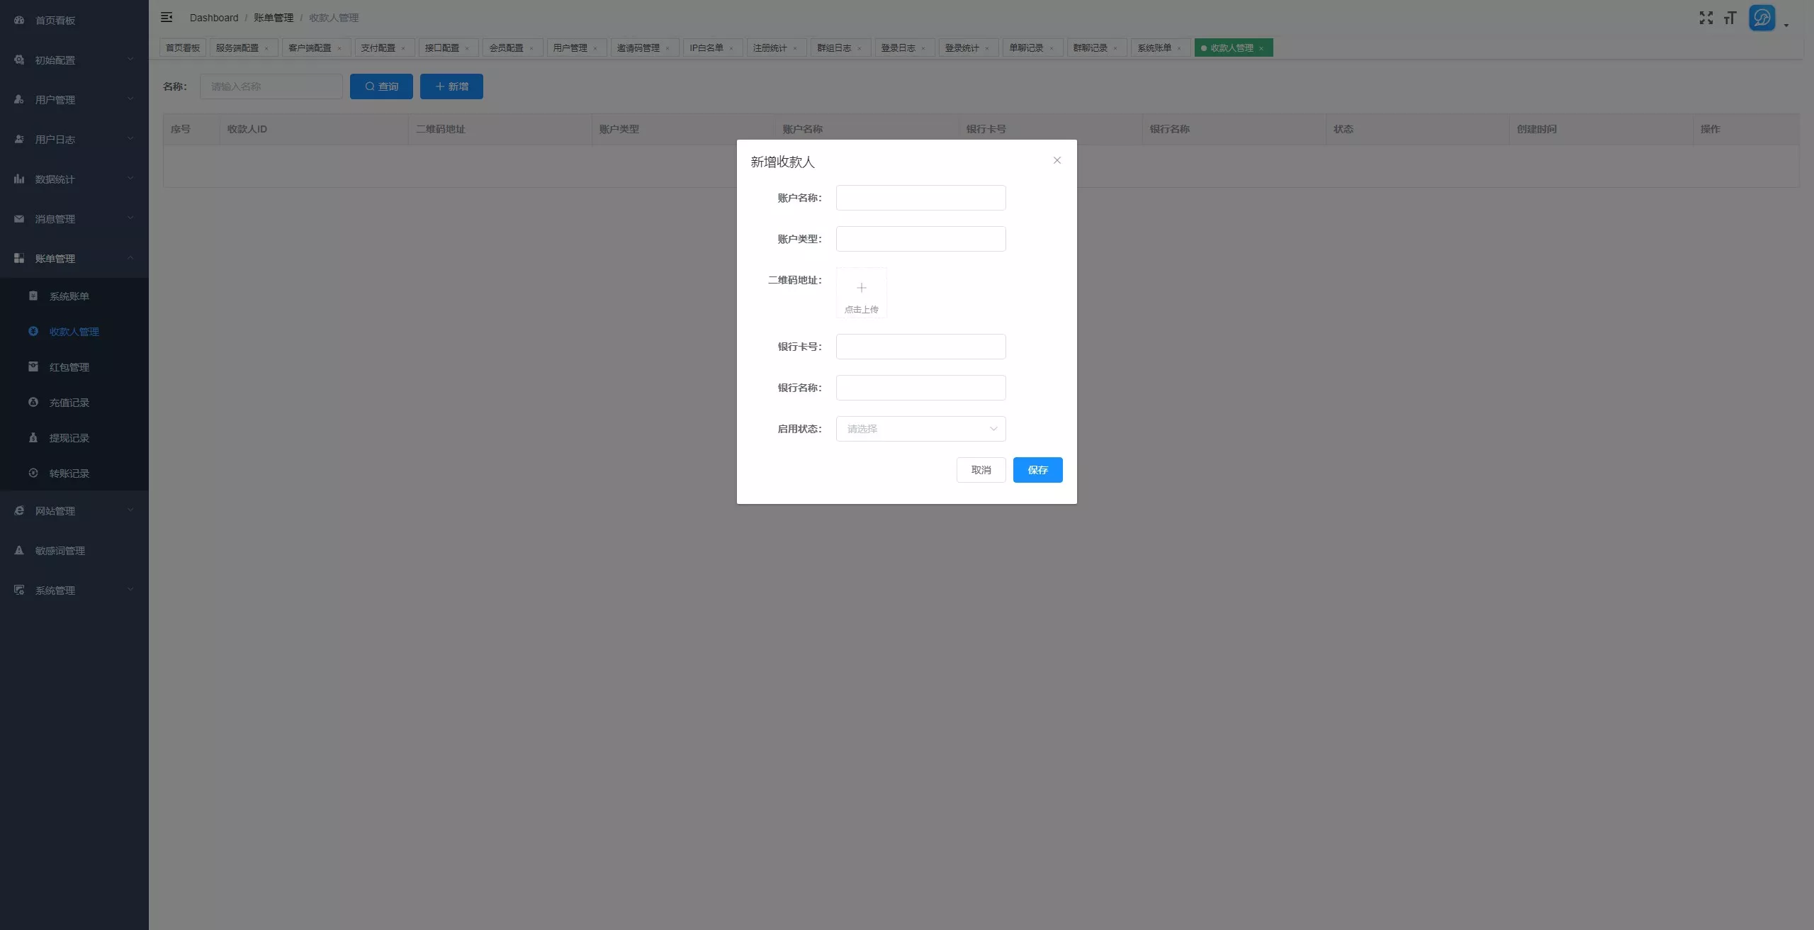
Task: Focus the 账户类型 input field
Action: click(x=920, y=239)
